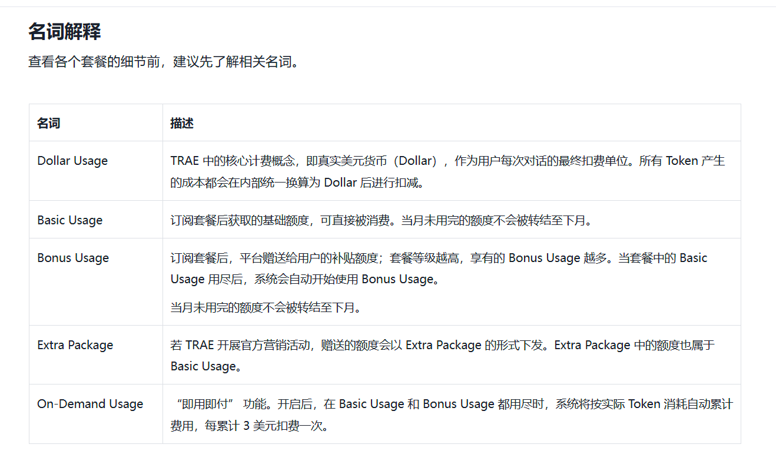Select the Bonus Usage term in the 名词 column

click(x=73, y=257)
